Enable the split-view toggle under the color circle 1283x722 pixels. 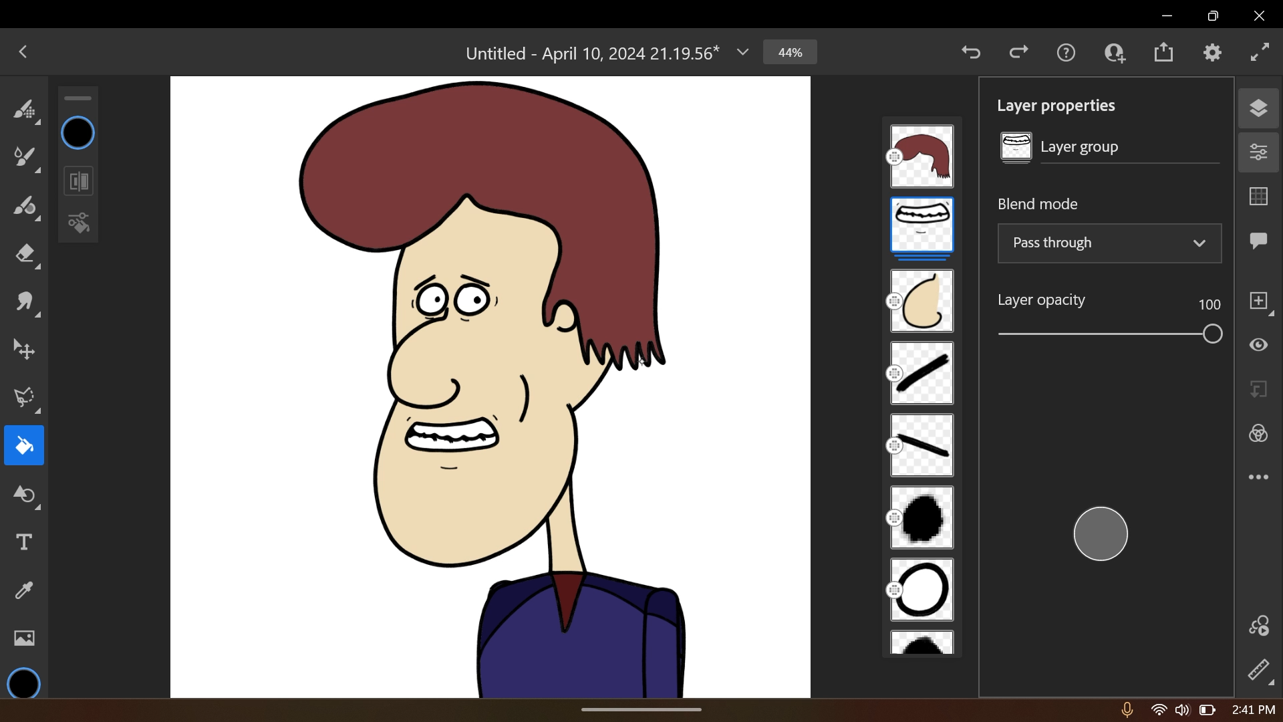78,181
